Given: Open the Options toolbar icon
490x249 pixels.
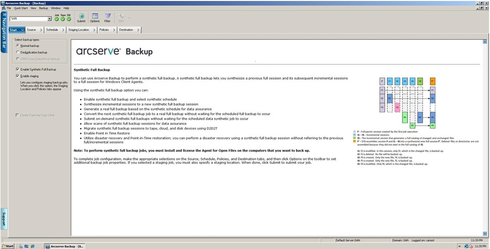Looking at the screenshot, I should click(95, 18).
